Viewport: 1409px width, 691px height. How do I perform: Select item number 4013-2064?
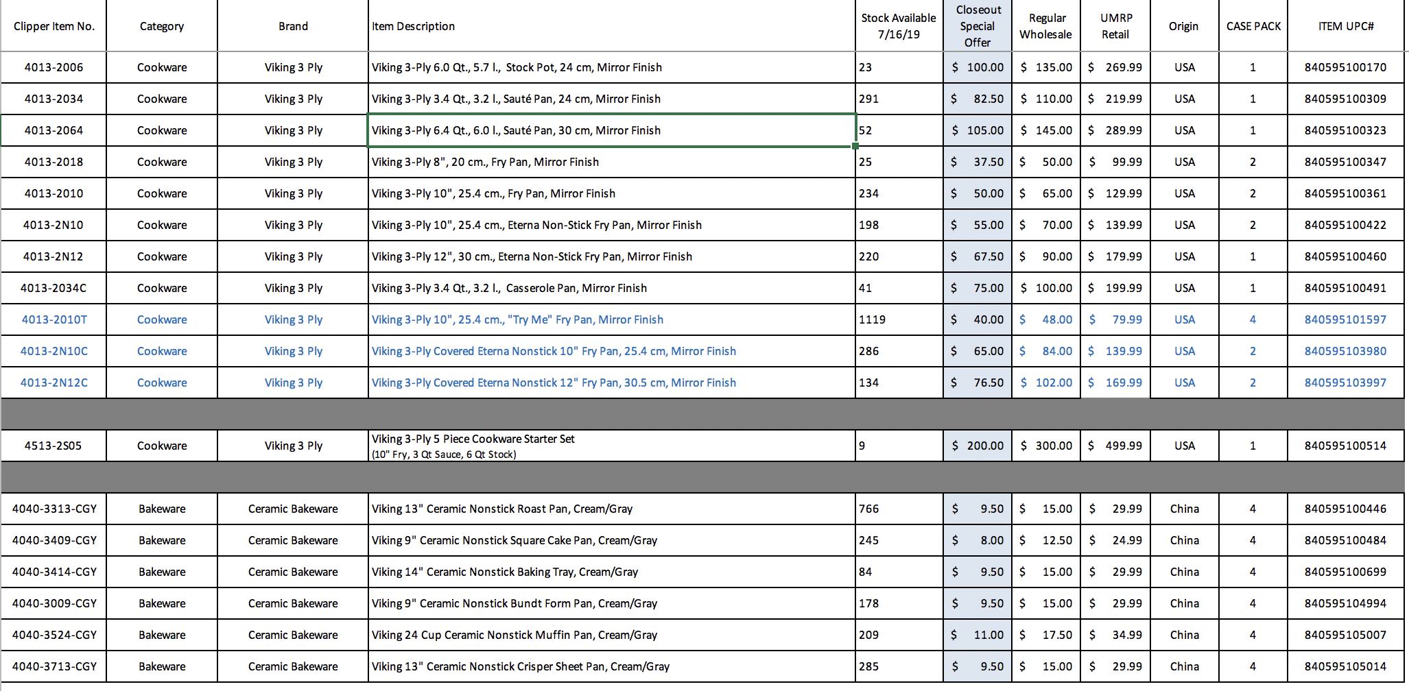click(x=54, y=130)
